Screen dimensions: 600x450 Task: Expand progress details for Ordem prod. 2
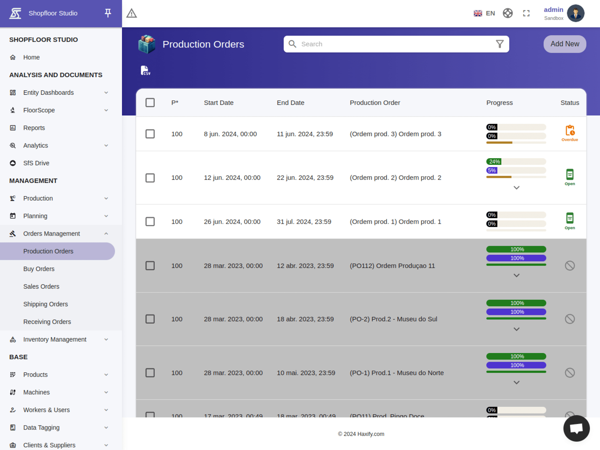pyautogui.click(x=516, y=188)
